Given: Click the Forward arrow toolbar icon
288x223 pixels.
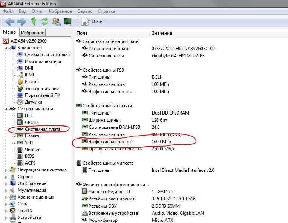Looking at the screenshot, I should click(21, 21).
